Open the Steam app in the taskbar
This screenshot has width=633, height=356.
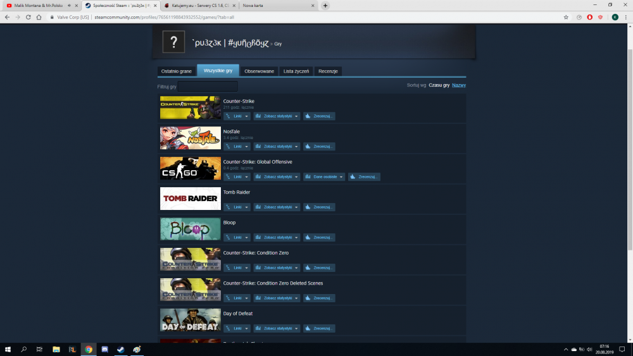121,350
